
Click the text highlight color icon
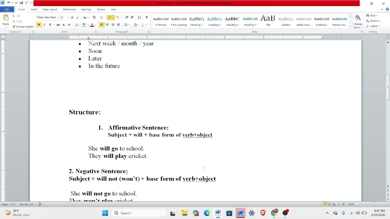(x=84, y=25)
